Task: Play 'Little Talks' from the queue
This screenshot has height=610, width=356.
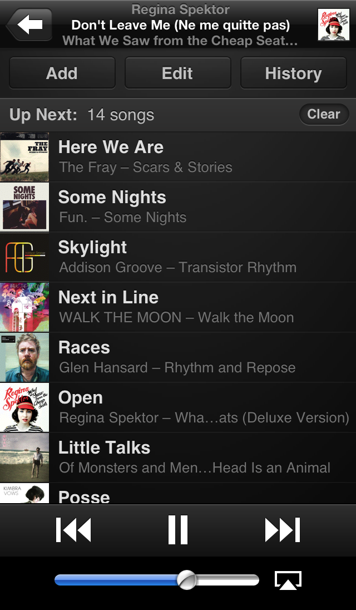Action: (178, 457)
